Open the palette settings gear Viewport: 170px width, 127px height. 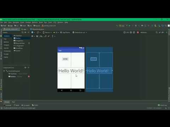point(25,32)
